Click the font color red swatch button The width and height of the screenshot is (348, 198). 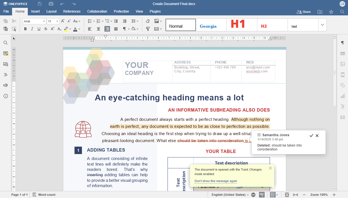click(x=75, y=29)
